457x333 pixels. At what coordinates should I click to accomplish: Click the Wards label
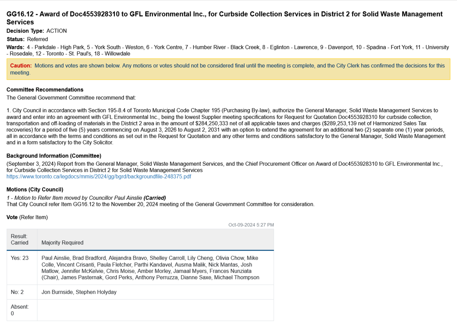[x=15, y=47]
